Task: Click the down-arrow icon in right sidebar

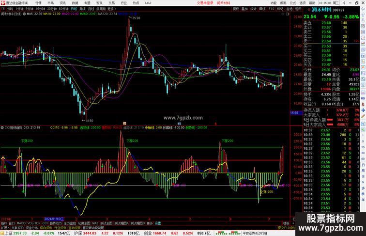Action: [363, 20]
